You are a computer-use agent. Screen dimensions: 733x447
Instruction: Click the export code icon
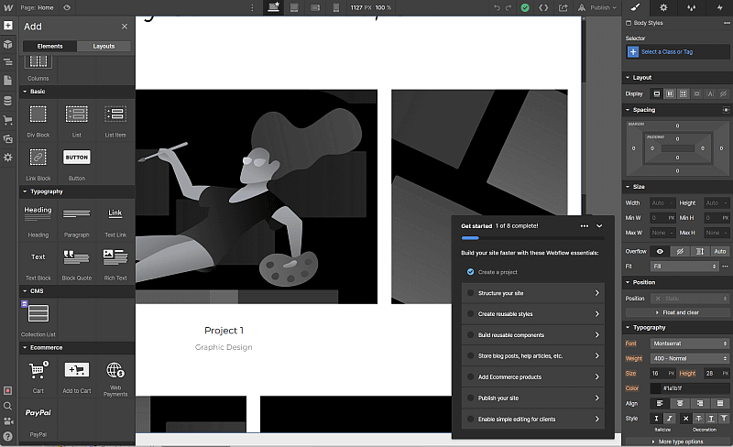[x=543, y=7]
